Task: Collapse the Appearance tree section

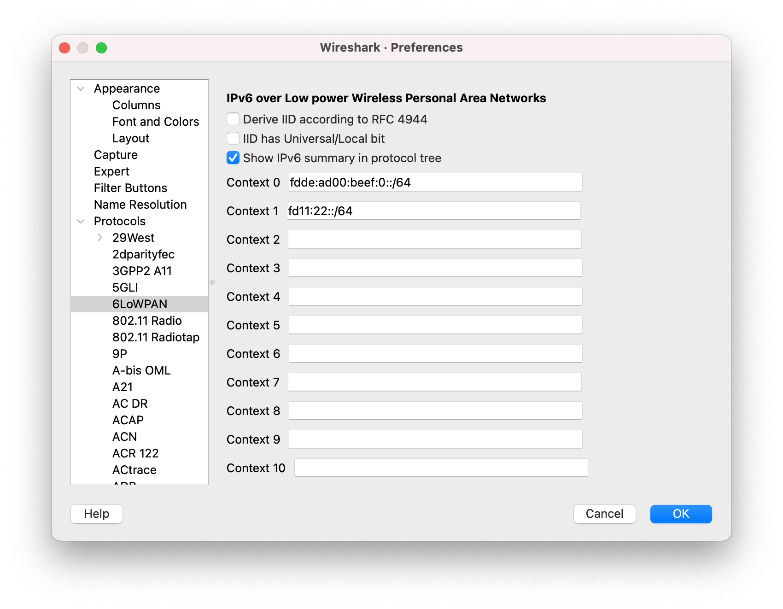Action: (x=81, y=88)
